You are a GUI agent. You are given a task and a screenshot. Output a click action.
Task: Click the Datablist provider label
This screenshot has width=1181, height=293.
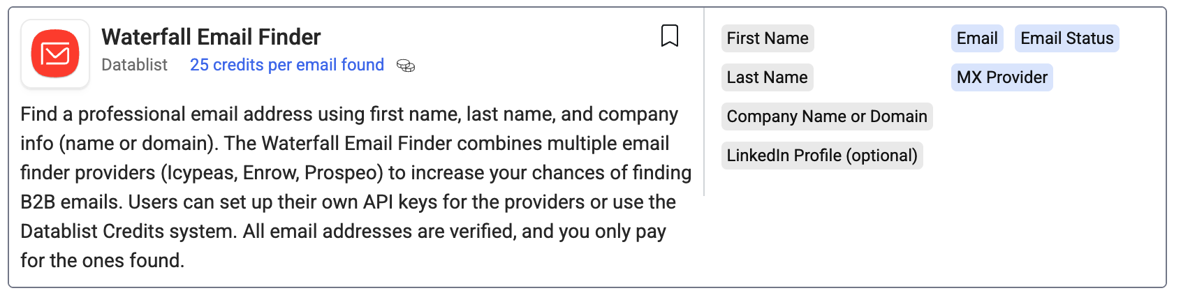(134, 65)
